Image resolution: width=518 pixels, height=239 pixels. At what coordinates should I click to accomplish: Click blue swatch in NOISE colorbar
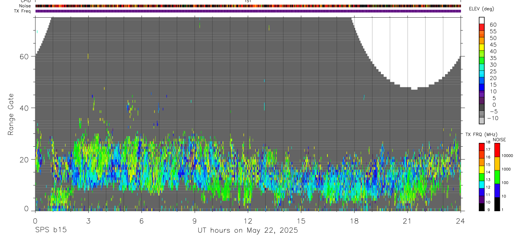[x=497, y=191]
